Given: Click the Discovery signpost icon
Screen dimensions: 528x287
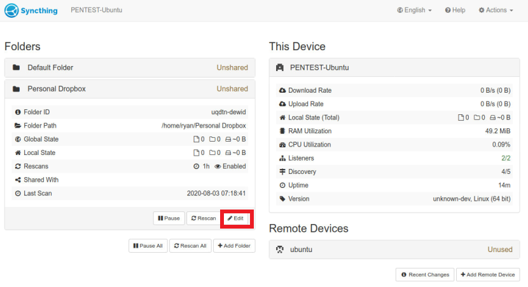Looking at the screenshot, I should tap(282, 171).
